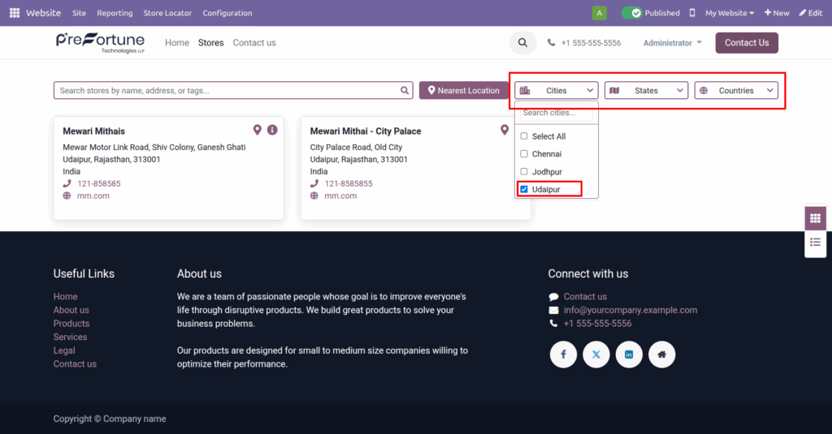The height and width of the screenshot is (434, 832).
Task: Click the info icon on Mewari Mithais card
Action: (272, 130)
